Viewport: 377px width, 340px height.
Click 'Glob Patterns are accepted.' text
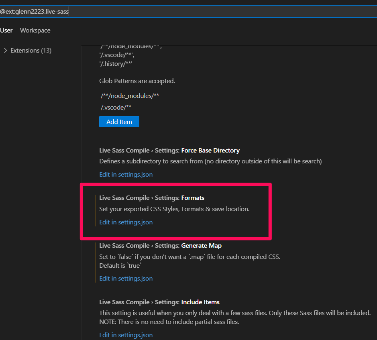pos(137,81)
